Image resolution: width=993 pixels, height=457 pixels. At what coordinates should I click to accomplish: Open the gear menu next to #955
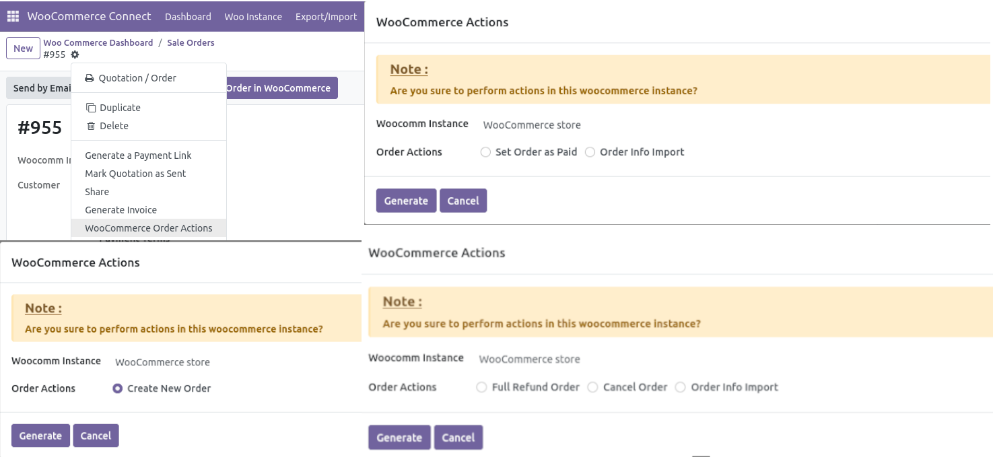(x=75, y=54)
